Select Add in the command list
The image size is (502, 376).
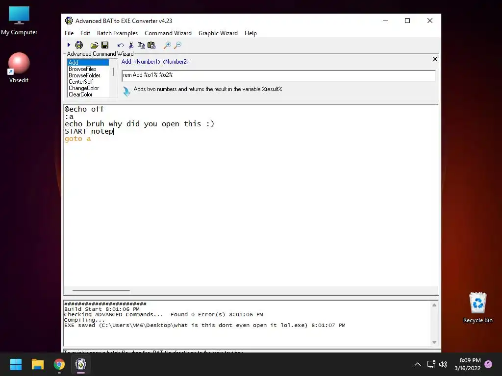click(88, 62)
